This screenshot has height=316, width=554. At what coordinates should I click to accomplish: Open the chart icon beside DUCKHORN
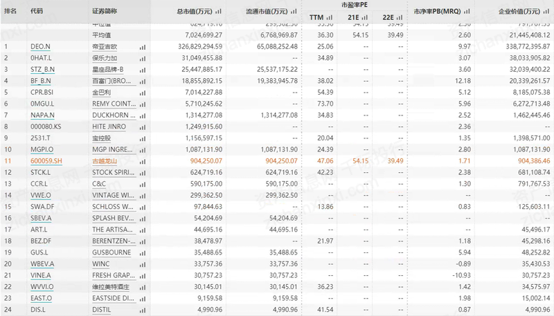[143, 116]
